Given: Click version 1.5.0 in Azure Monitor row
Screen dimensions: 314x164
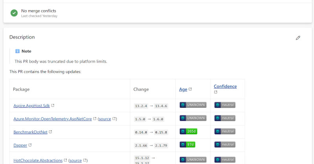Looking at the screenshot, I should pos(140,119).
